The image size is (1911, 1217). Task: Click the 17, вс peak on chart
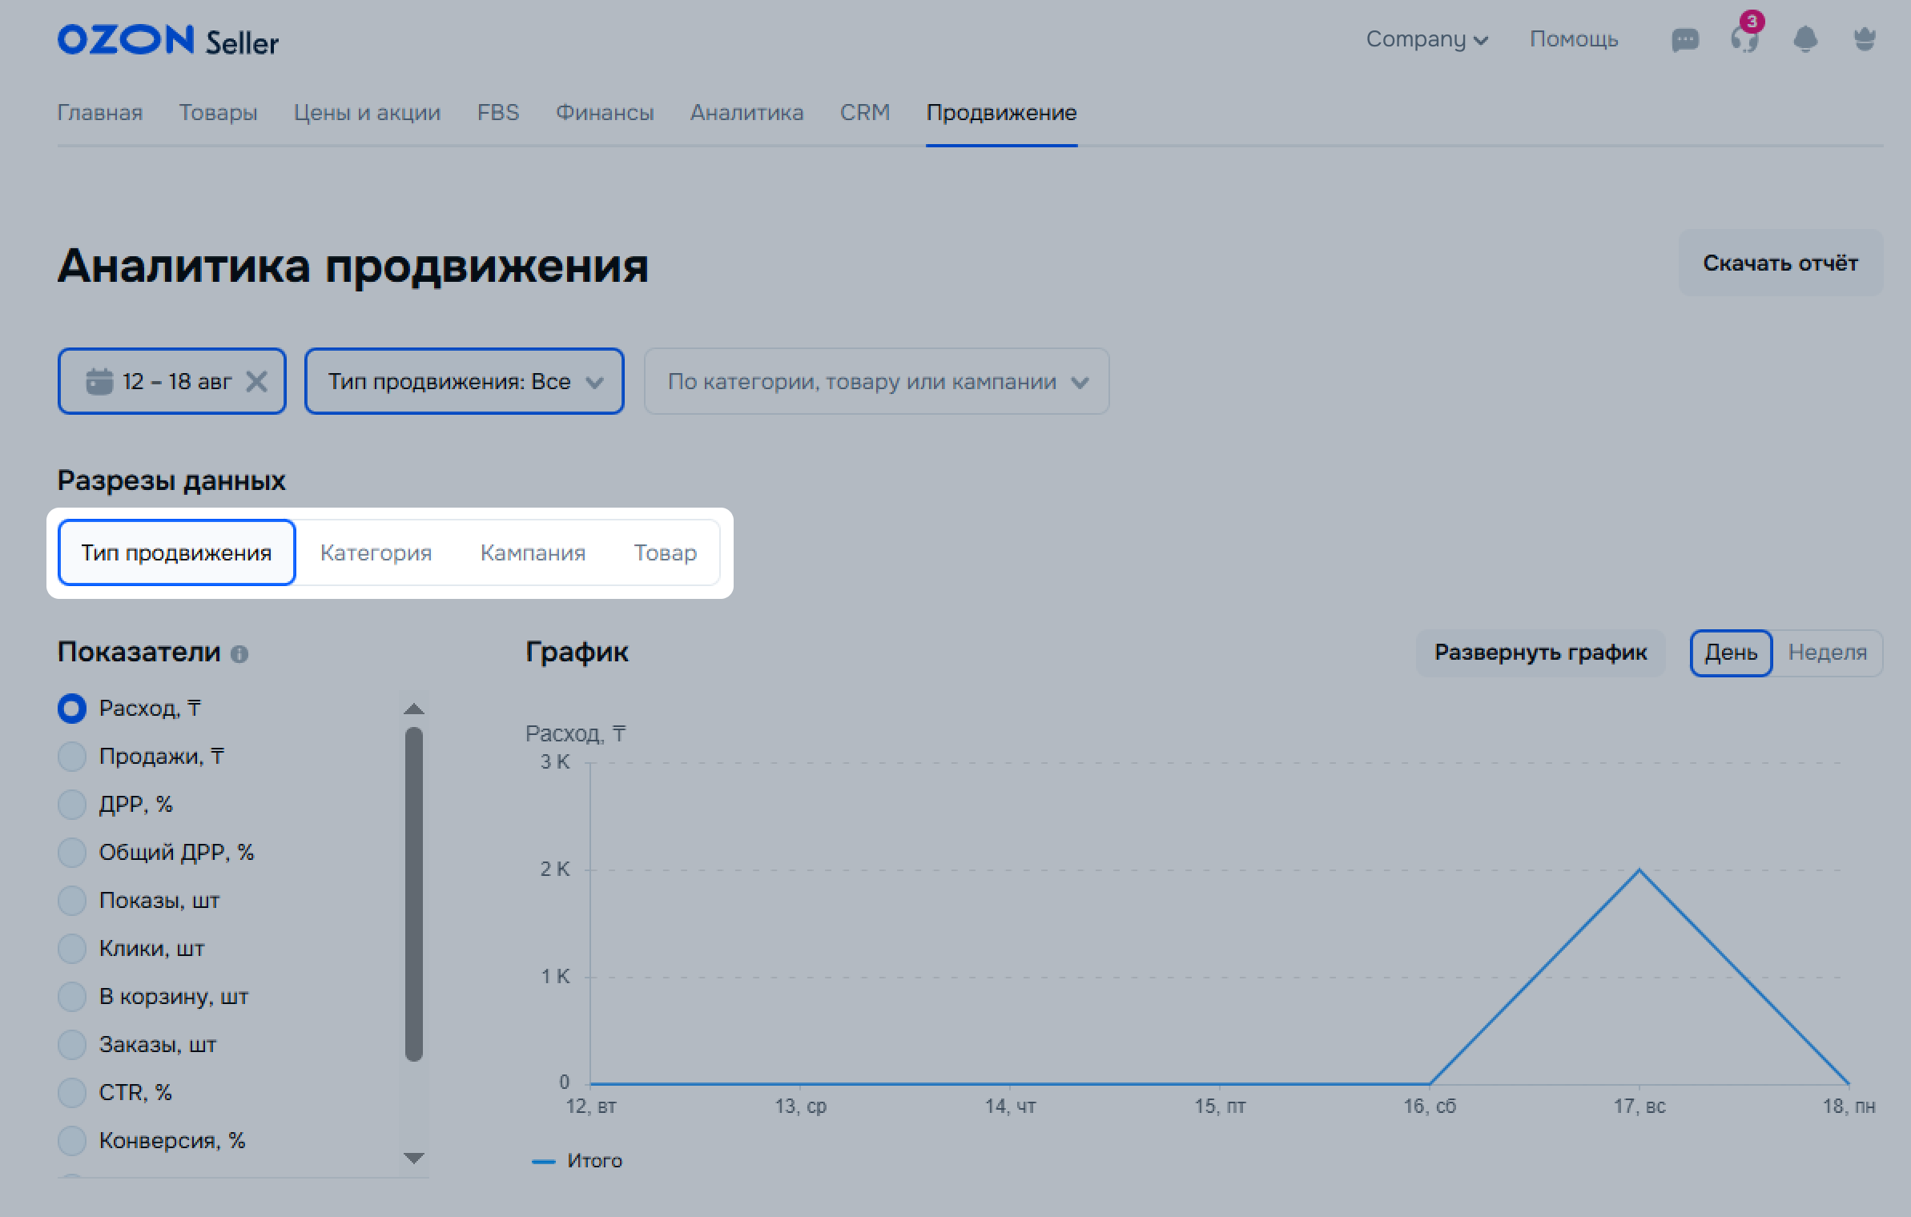point(1639,870)
